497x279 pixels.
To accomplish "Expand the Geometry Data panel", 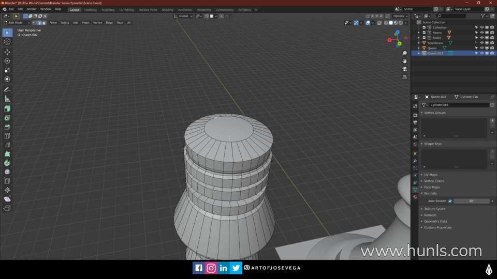I will (x=435, y=222).
